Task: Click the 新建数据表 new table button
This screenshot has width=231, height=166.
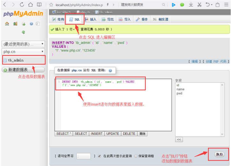Action: (x=23, y=70)
